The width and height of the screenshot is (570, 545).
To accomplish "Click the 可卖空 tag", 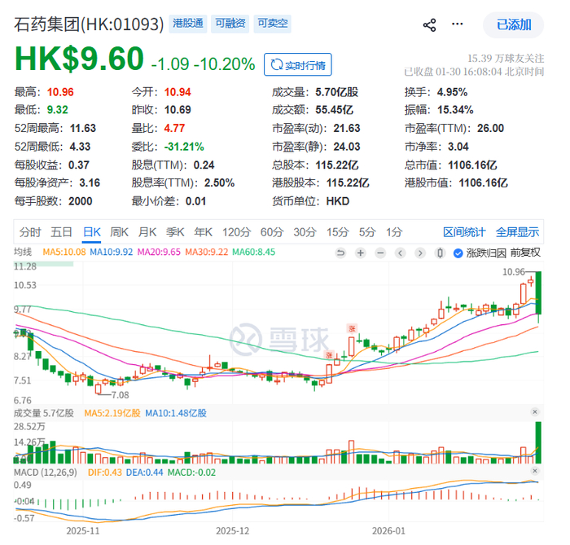I will [x=272, y=24].
